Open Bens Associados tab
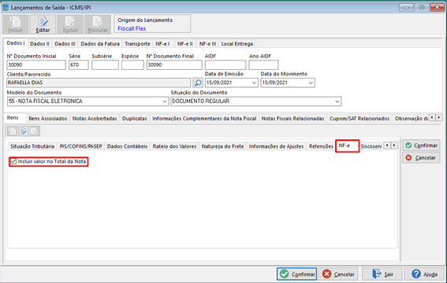Screen dimensions: 447x283 [48, 119]
